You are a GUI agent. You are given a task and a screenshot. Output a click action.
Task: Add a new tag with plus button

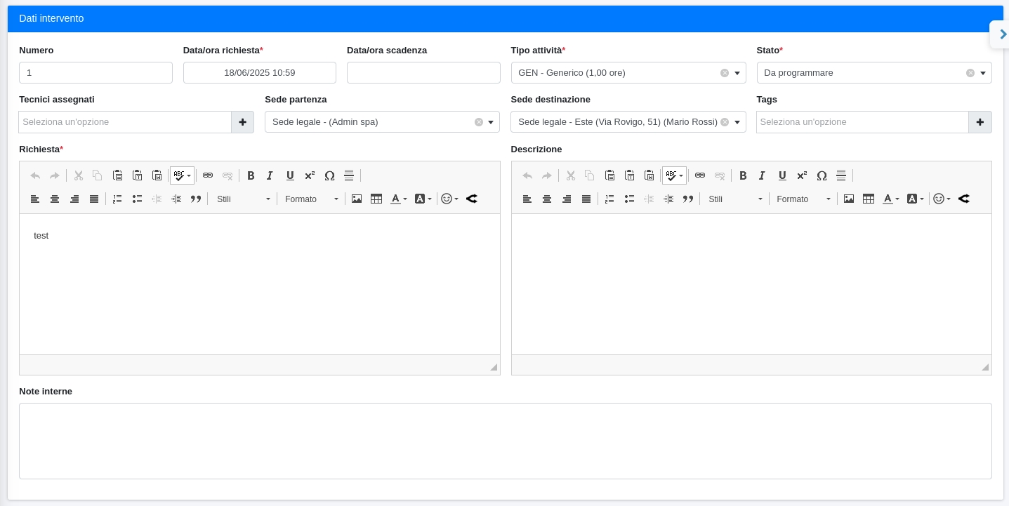(x=980, y=122)
